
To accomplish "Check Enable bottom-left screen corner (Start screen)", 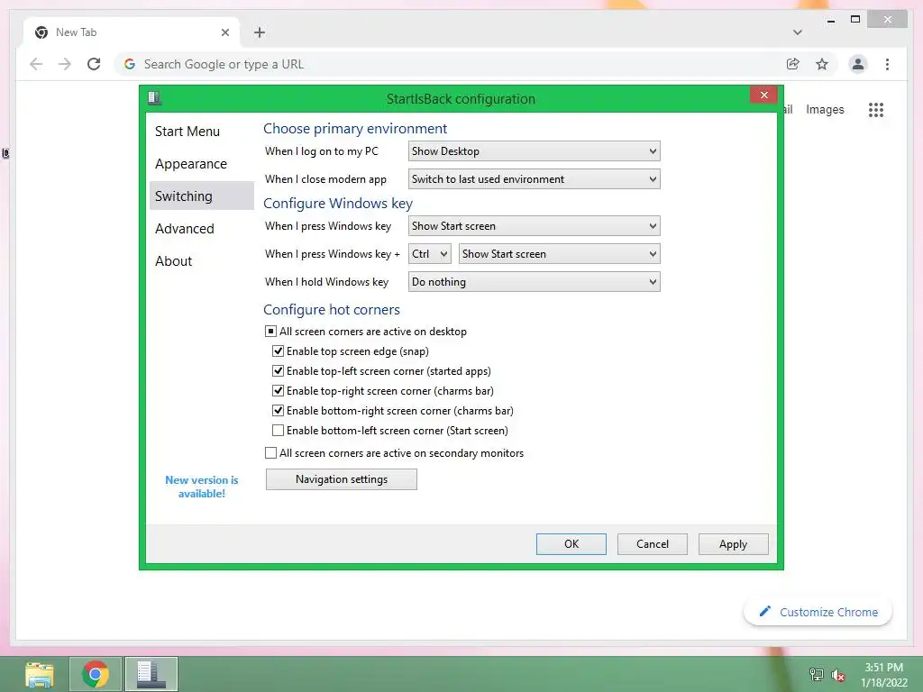I will (x=278, y=431).
